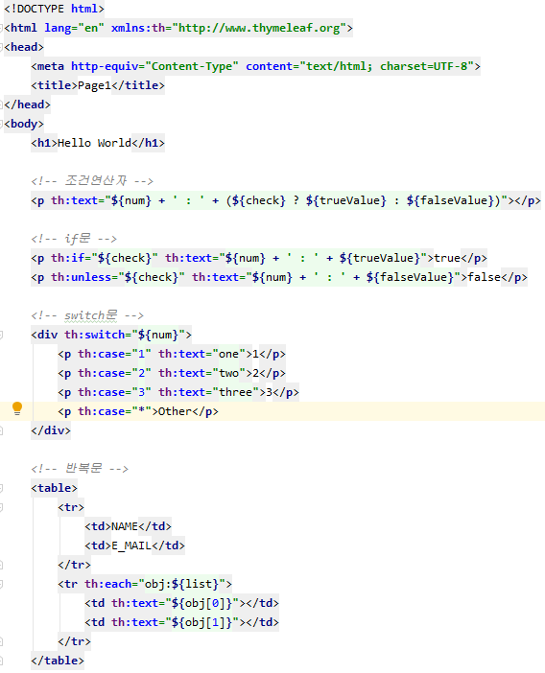Click the th:switch="${num}" attribute
The width and height of the screenshot is (545, 673).
click(125, 335)
